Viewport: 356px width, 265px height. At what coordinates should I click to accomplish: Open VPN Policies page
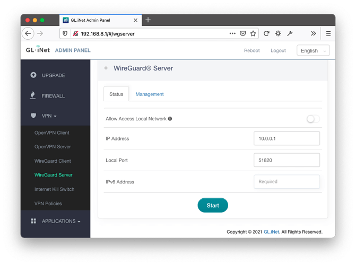coord(48,204)
